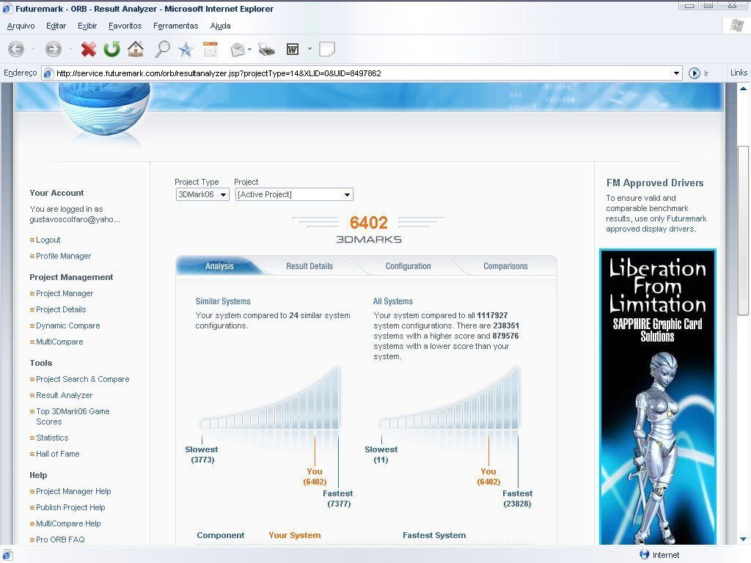The image size is (751, 563).
Task: Open the Hall of Fame link
Action: point(57,454)
